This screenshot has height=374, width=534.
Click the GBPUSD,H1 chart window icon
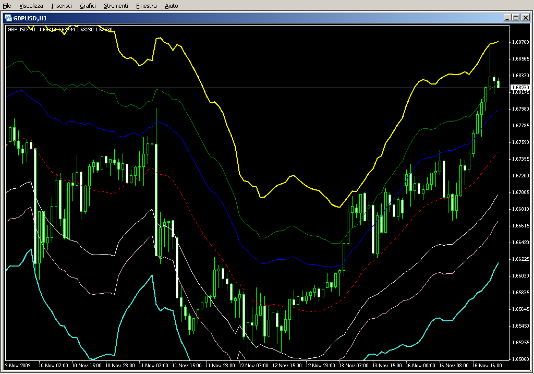pos(8,18)
